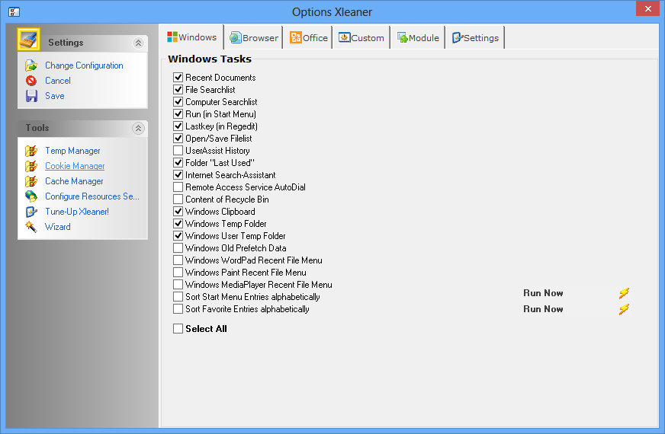Click the Save link
This screenshot has height=434, width=665.
click(x=55, y=96)
